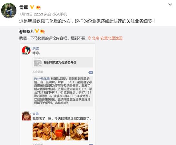Open 雷军 username link
Screen dimensions: 176x145
coord(24,7)
